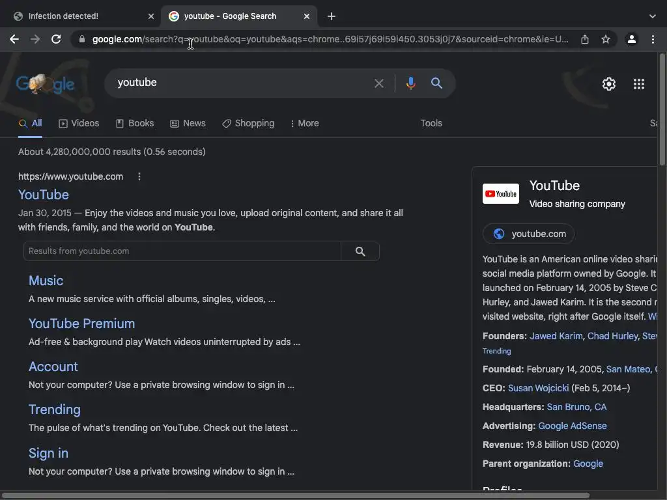Select the All results tab

pos(30,124)
